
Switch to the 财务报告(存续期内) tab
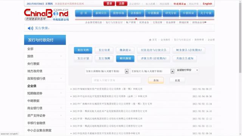tap(189, 50)
